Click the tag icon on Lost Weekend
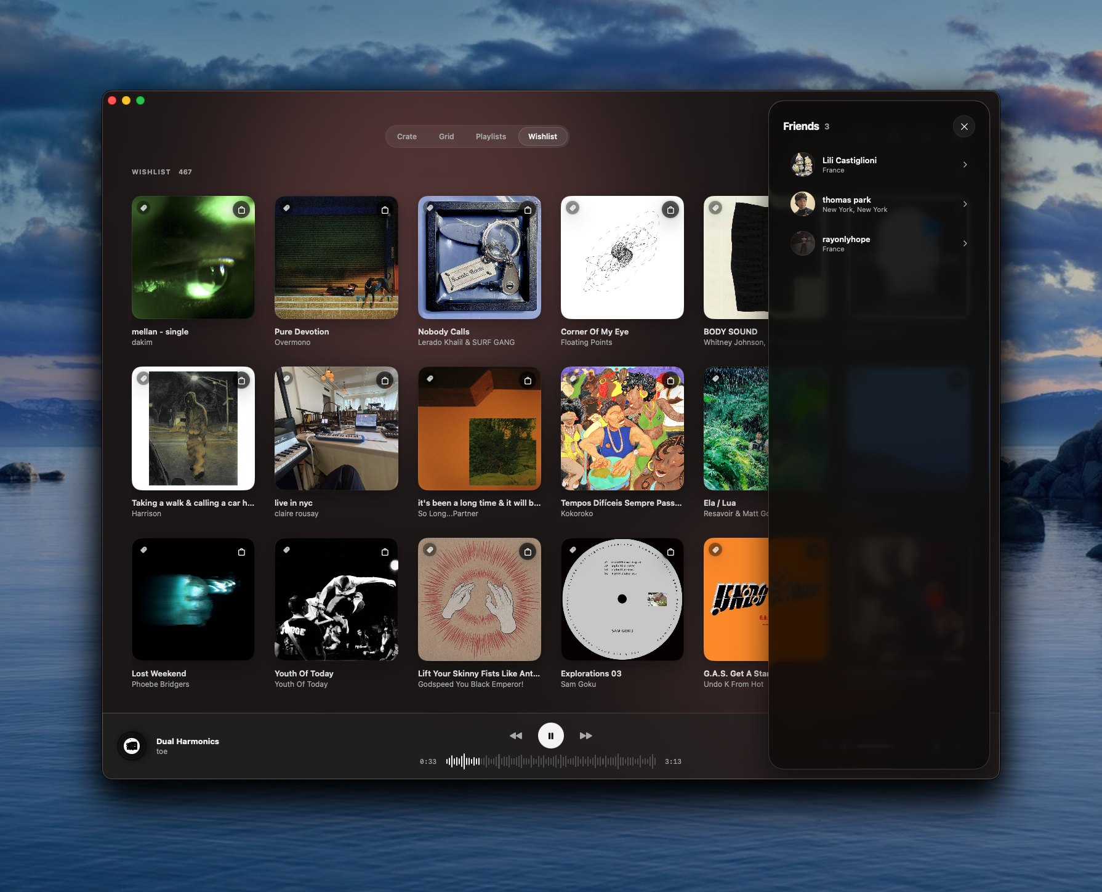 [143, 550]
